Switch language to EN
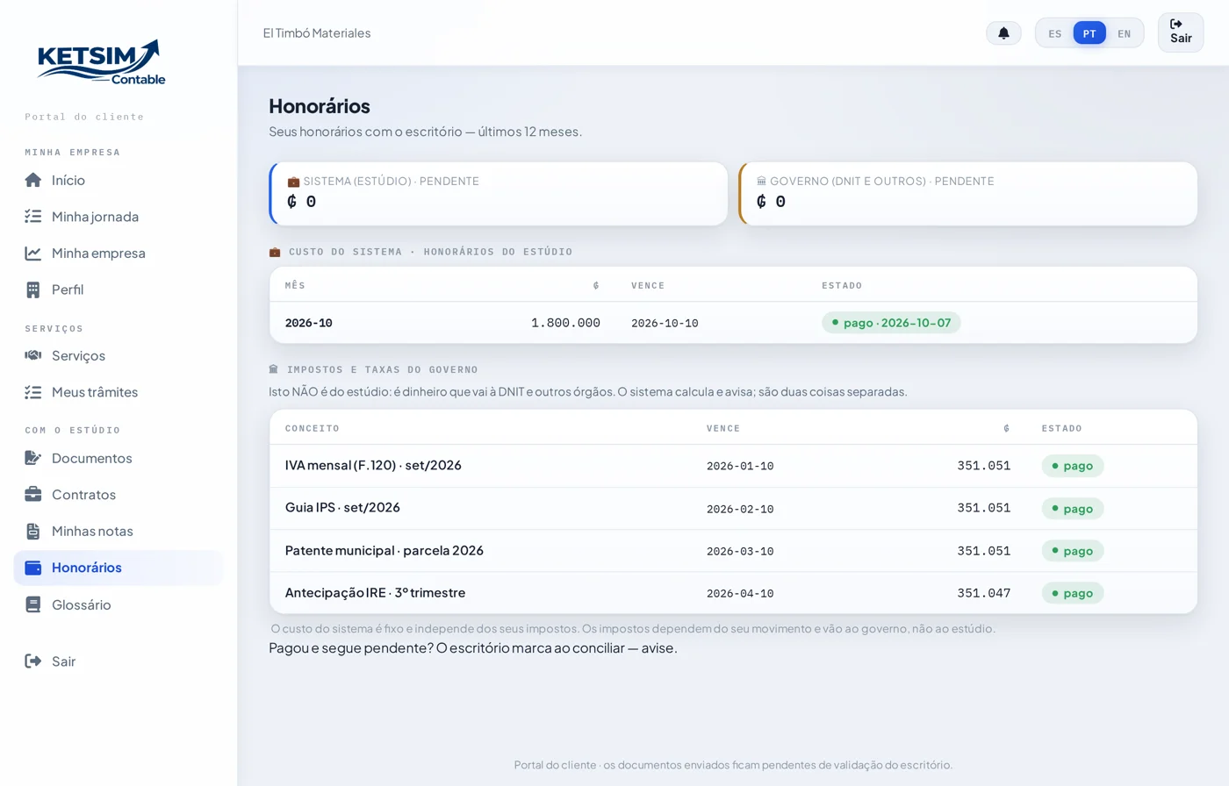Screen dimensions: 1229x786 coord(1125,33)
